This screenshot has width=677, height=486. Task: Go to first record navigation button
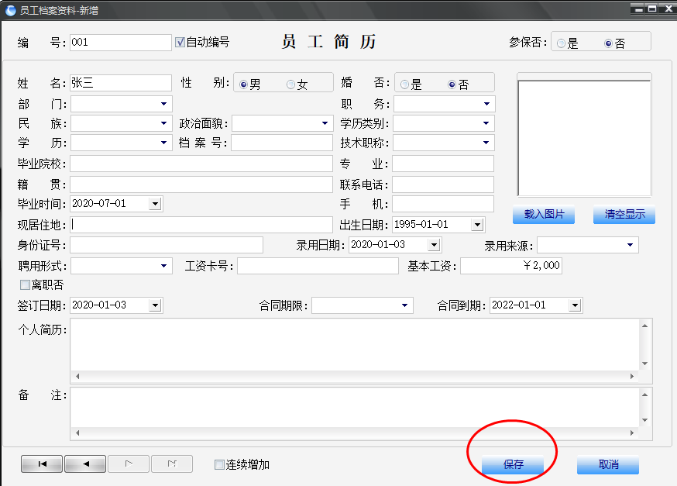click(42, 464)
